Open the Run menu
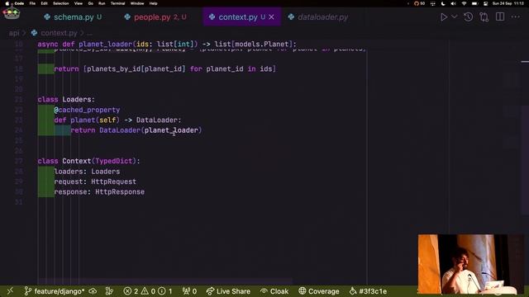Viewport: 529px width, 297px height. (x=102, y=3)
